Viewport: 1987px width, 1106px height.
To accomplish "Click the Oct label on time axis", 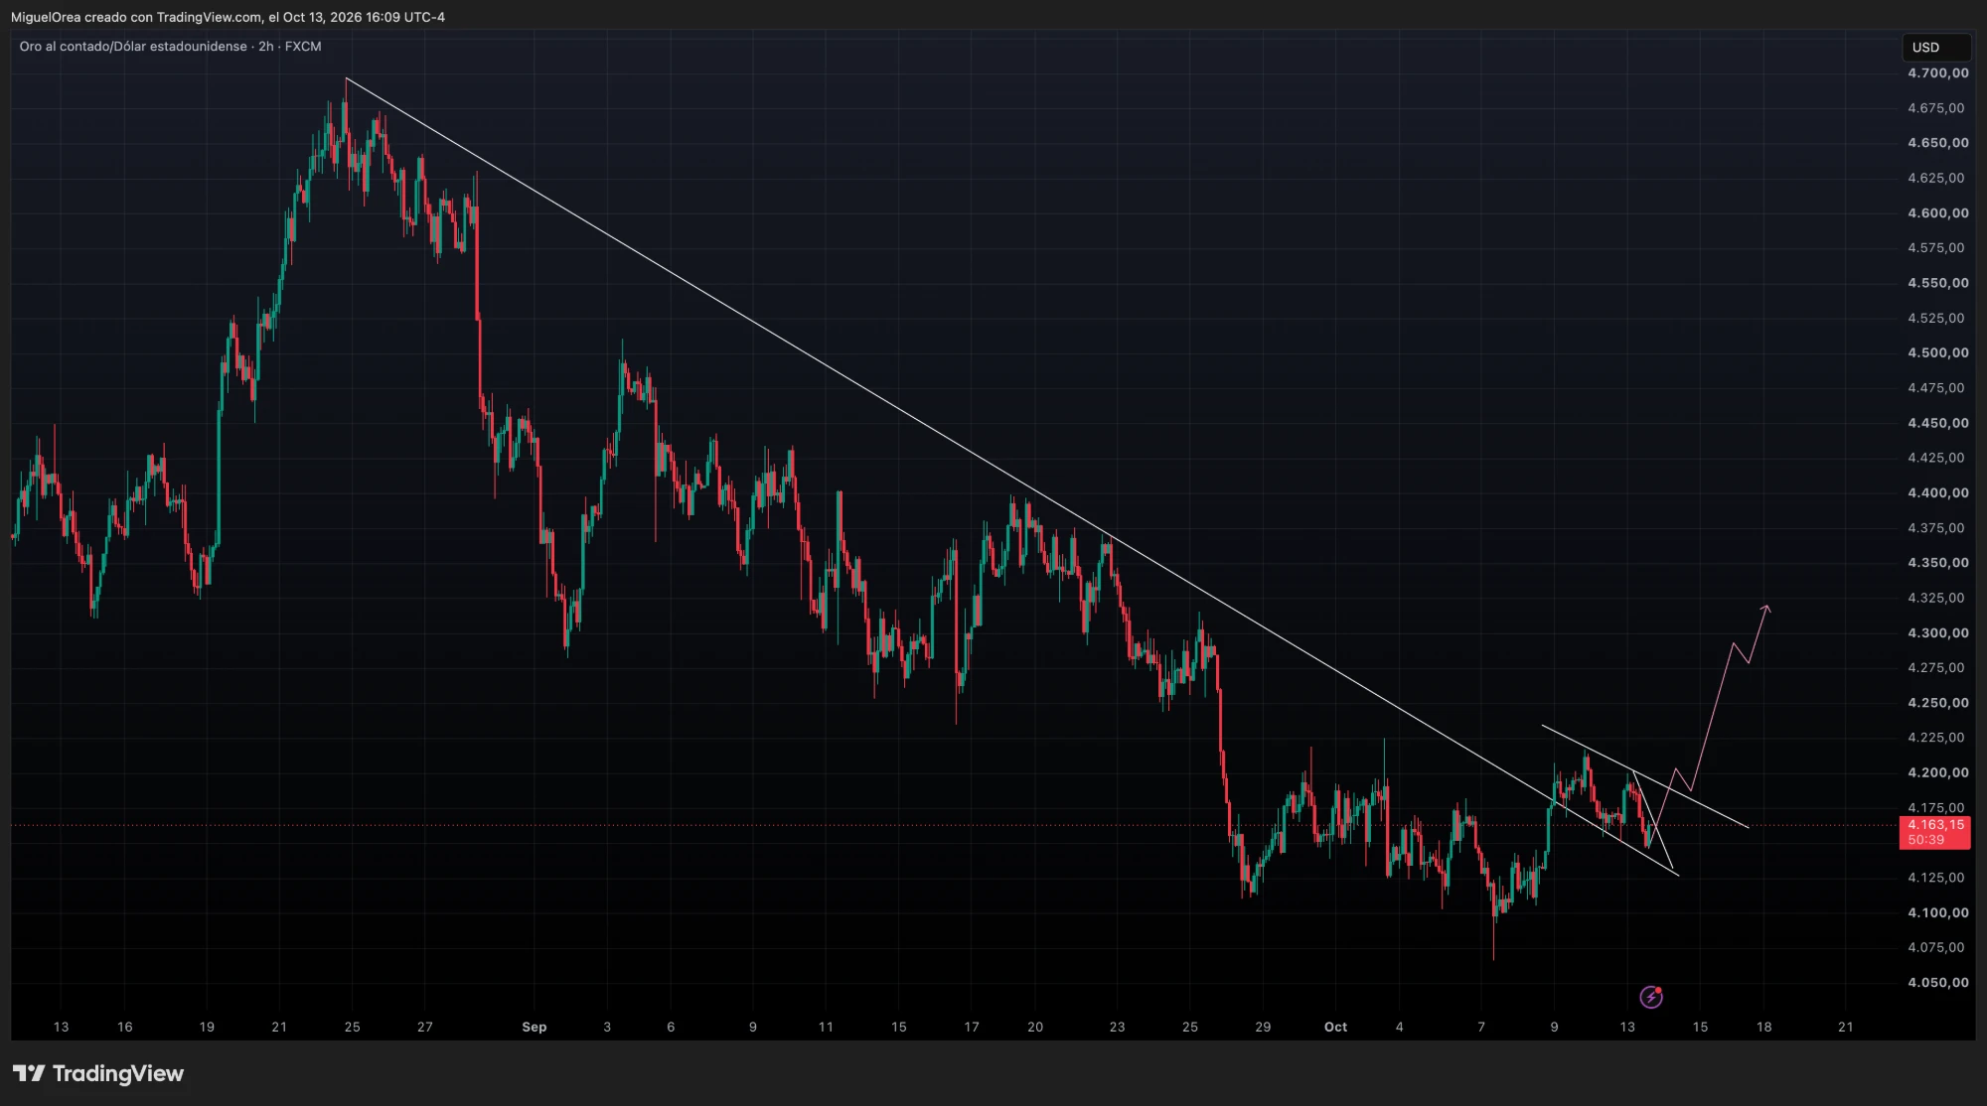I will pyautogui.click(x=1335, y=1027).
